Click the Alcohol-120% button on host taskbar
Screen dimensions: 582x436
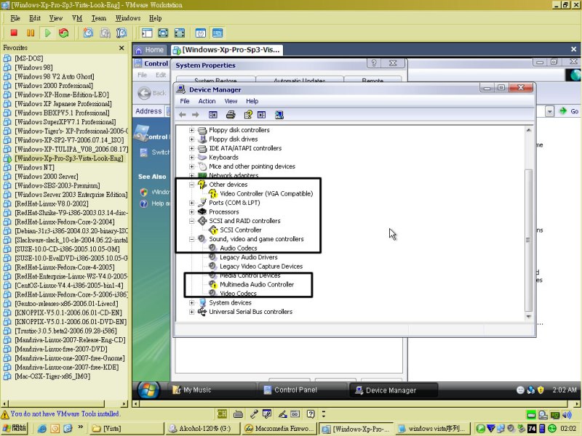click(204, 429)
